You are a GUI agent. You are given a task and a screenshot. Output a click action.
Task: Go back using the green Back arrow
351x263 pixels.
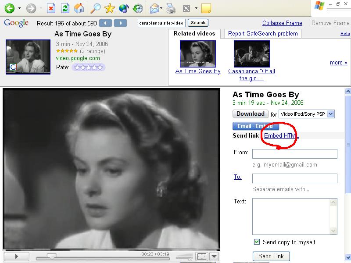point(10,8)
